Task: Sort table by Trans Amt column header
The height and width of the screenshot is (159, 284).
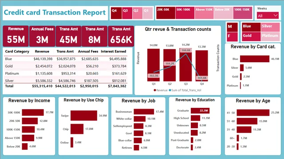Action: pos(65,51)
